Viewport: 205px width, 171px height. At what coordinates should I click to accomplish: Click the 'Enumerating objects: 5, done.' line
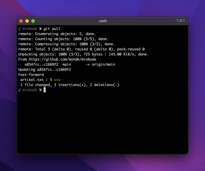point(57,34)
